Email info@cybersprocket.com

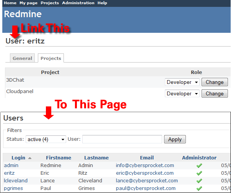click(x=145, y=166)
